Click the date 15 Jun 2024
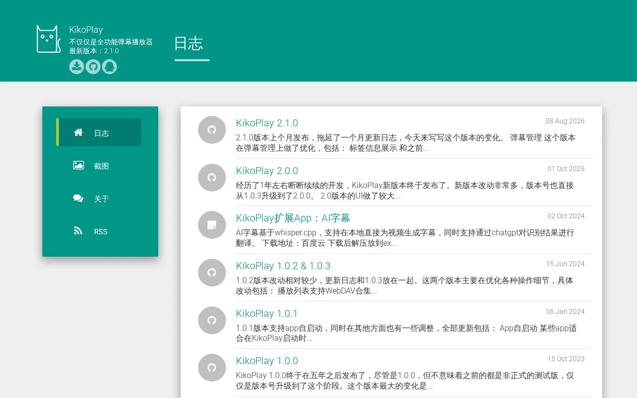 click(x=565, y=264)
